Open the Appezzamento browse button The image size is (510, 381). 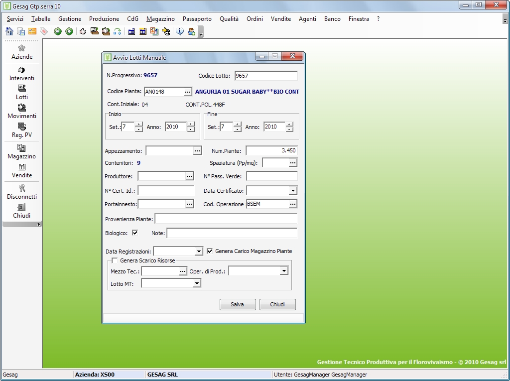pos(197,150)
